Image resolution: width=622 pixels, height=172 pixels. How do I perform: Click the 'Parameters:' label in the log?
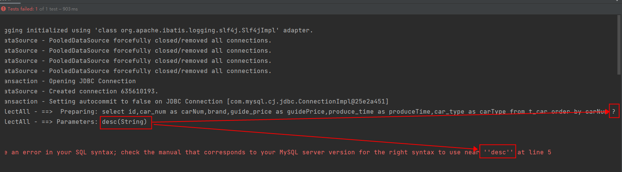pos(77,122)
